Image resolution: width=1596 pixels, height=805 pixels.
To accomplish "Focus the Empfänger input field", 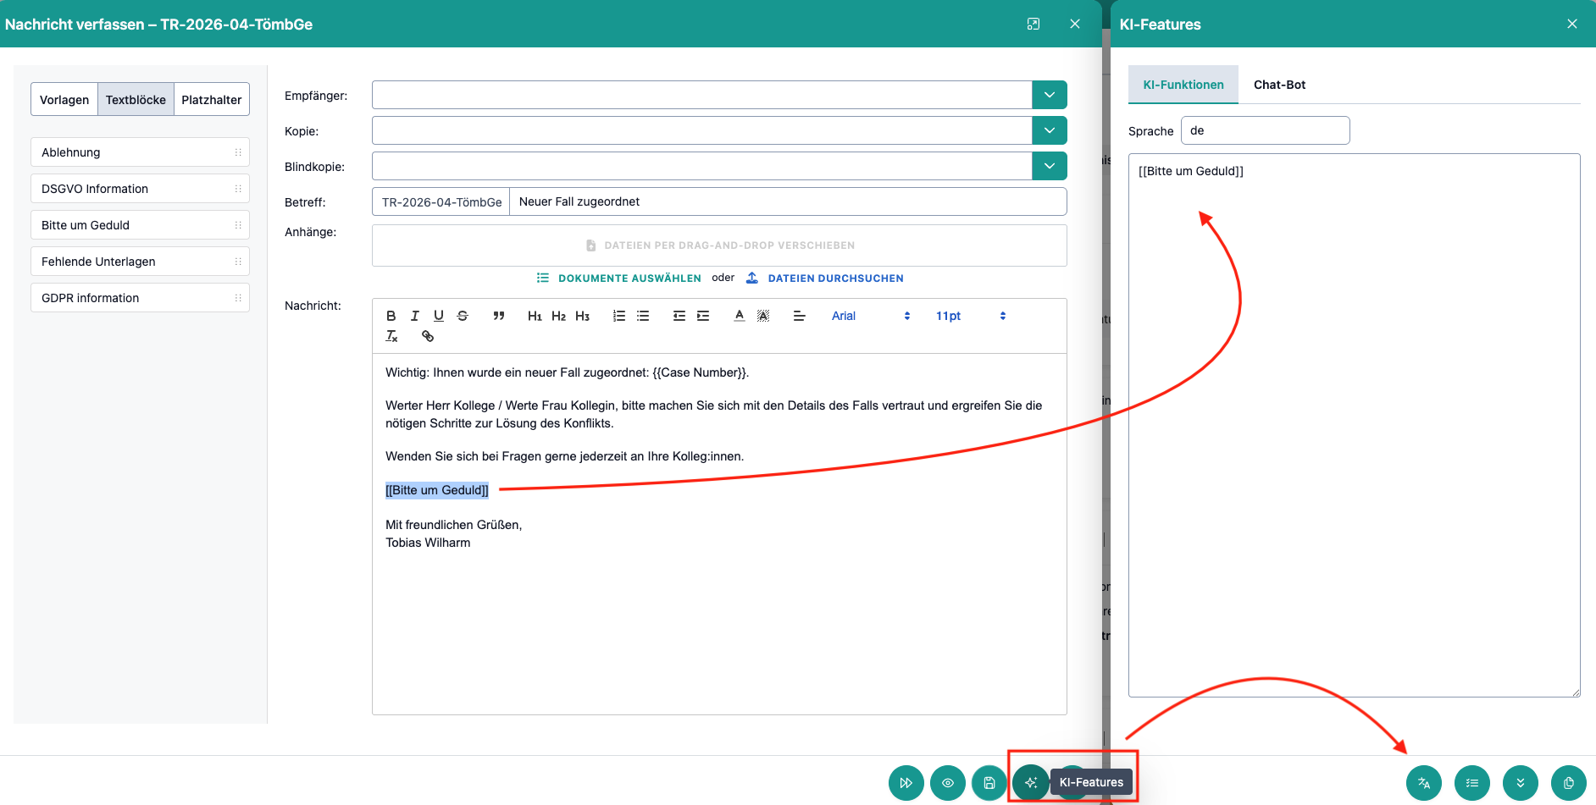I will (702, 95).
